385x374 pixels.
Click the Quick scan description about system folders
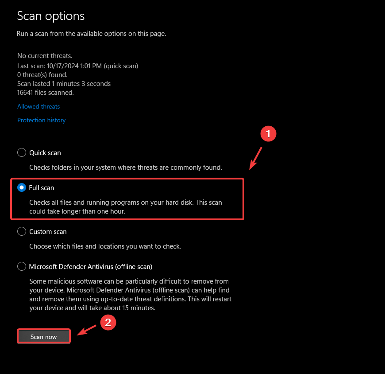[x=126, y=168]
